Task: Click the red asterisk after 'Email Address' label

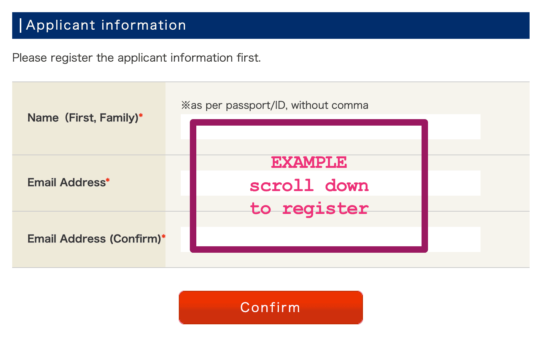Action: pos(108,180)
